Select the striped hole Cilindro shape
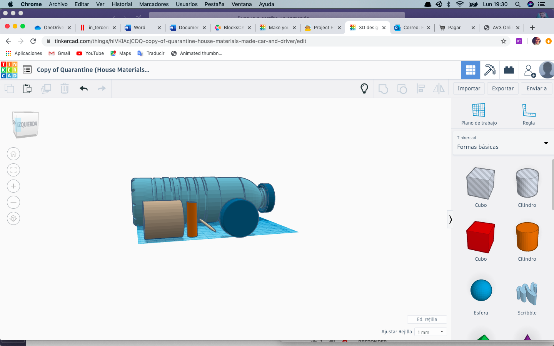The height and width of the screenshot is (346, 554). 527,183
